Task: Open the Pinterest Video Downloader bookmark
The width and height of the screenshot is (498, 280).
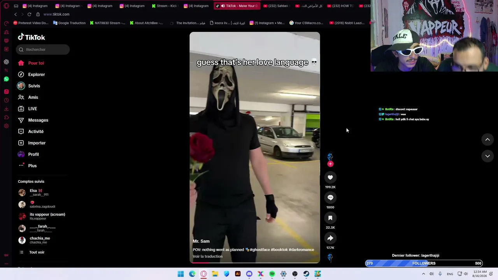Action: (x=31, y=23)
